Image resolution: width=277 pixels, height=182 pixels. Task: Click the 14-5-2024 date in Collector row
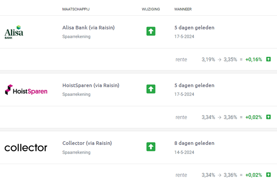click(184, 152)
